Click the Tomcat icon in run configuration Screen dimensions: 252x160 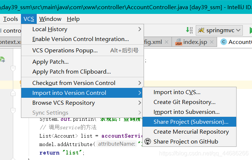201,30
